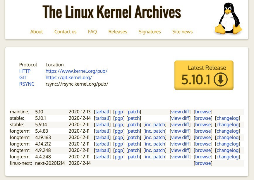
Task: Click the GIT protocol link
Action: [23, 78]
